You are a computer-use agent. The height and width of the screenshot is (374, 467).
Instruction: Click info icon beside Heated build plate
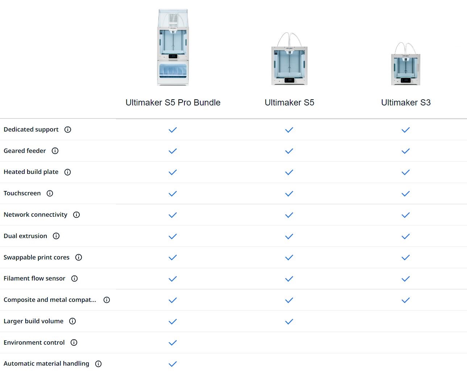[x=68, y=172]
